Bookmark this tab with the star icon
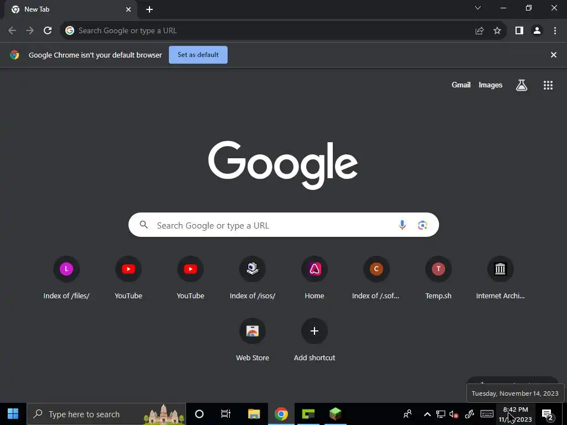 497,31
